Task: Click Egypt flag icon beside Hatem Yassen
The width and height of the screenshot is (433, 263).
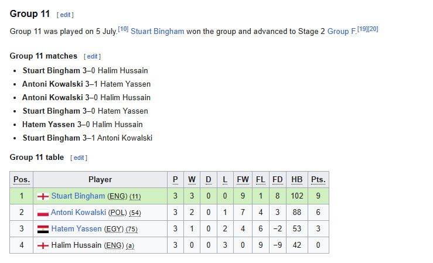Action: pos(43,229)
